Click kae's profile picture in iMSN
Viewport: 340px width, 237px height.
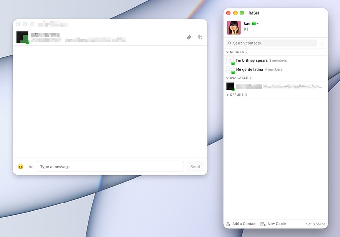pos(234,28)
